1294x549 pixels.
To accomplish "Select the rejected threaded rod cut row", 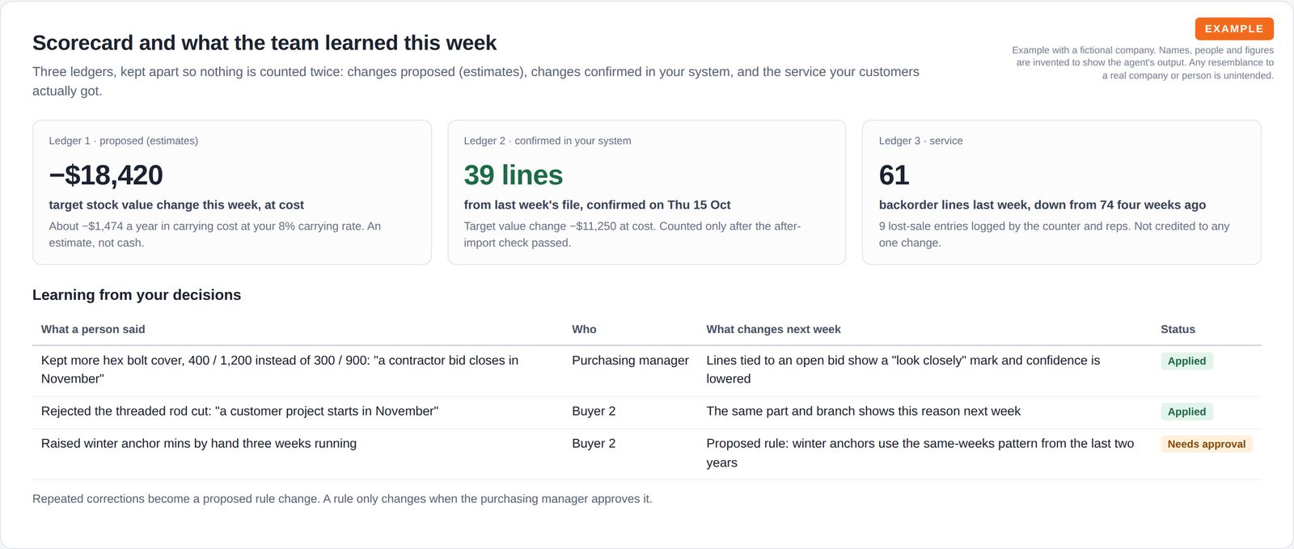I will coord(647,412).
